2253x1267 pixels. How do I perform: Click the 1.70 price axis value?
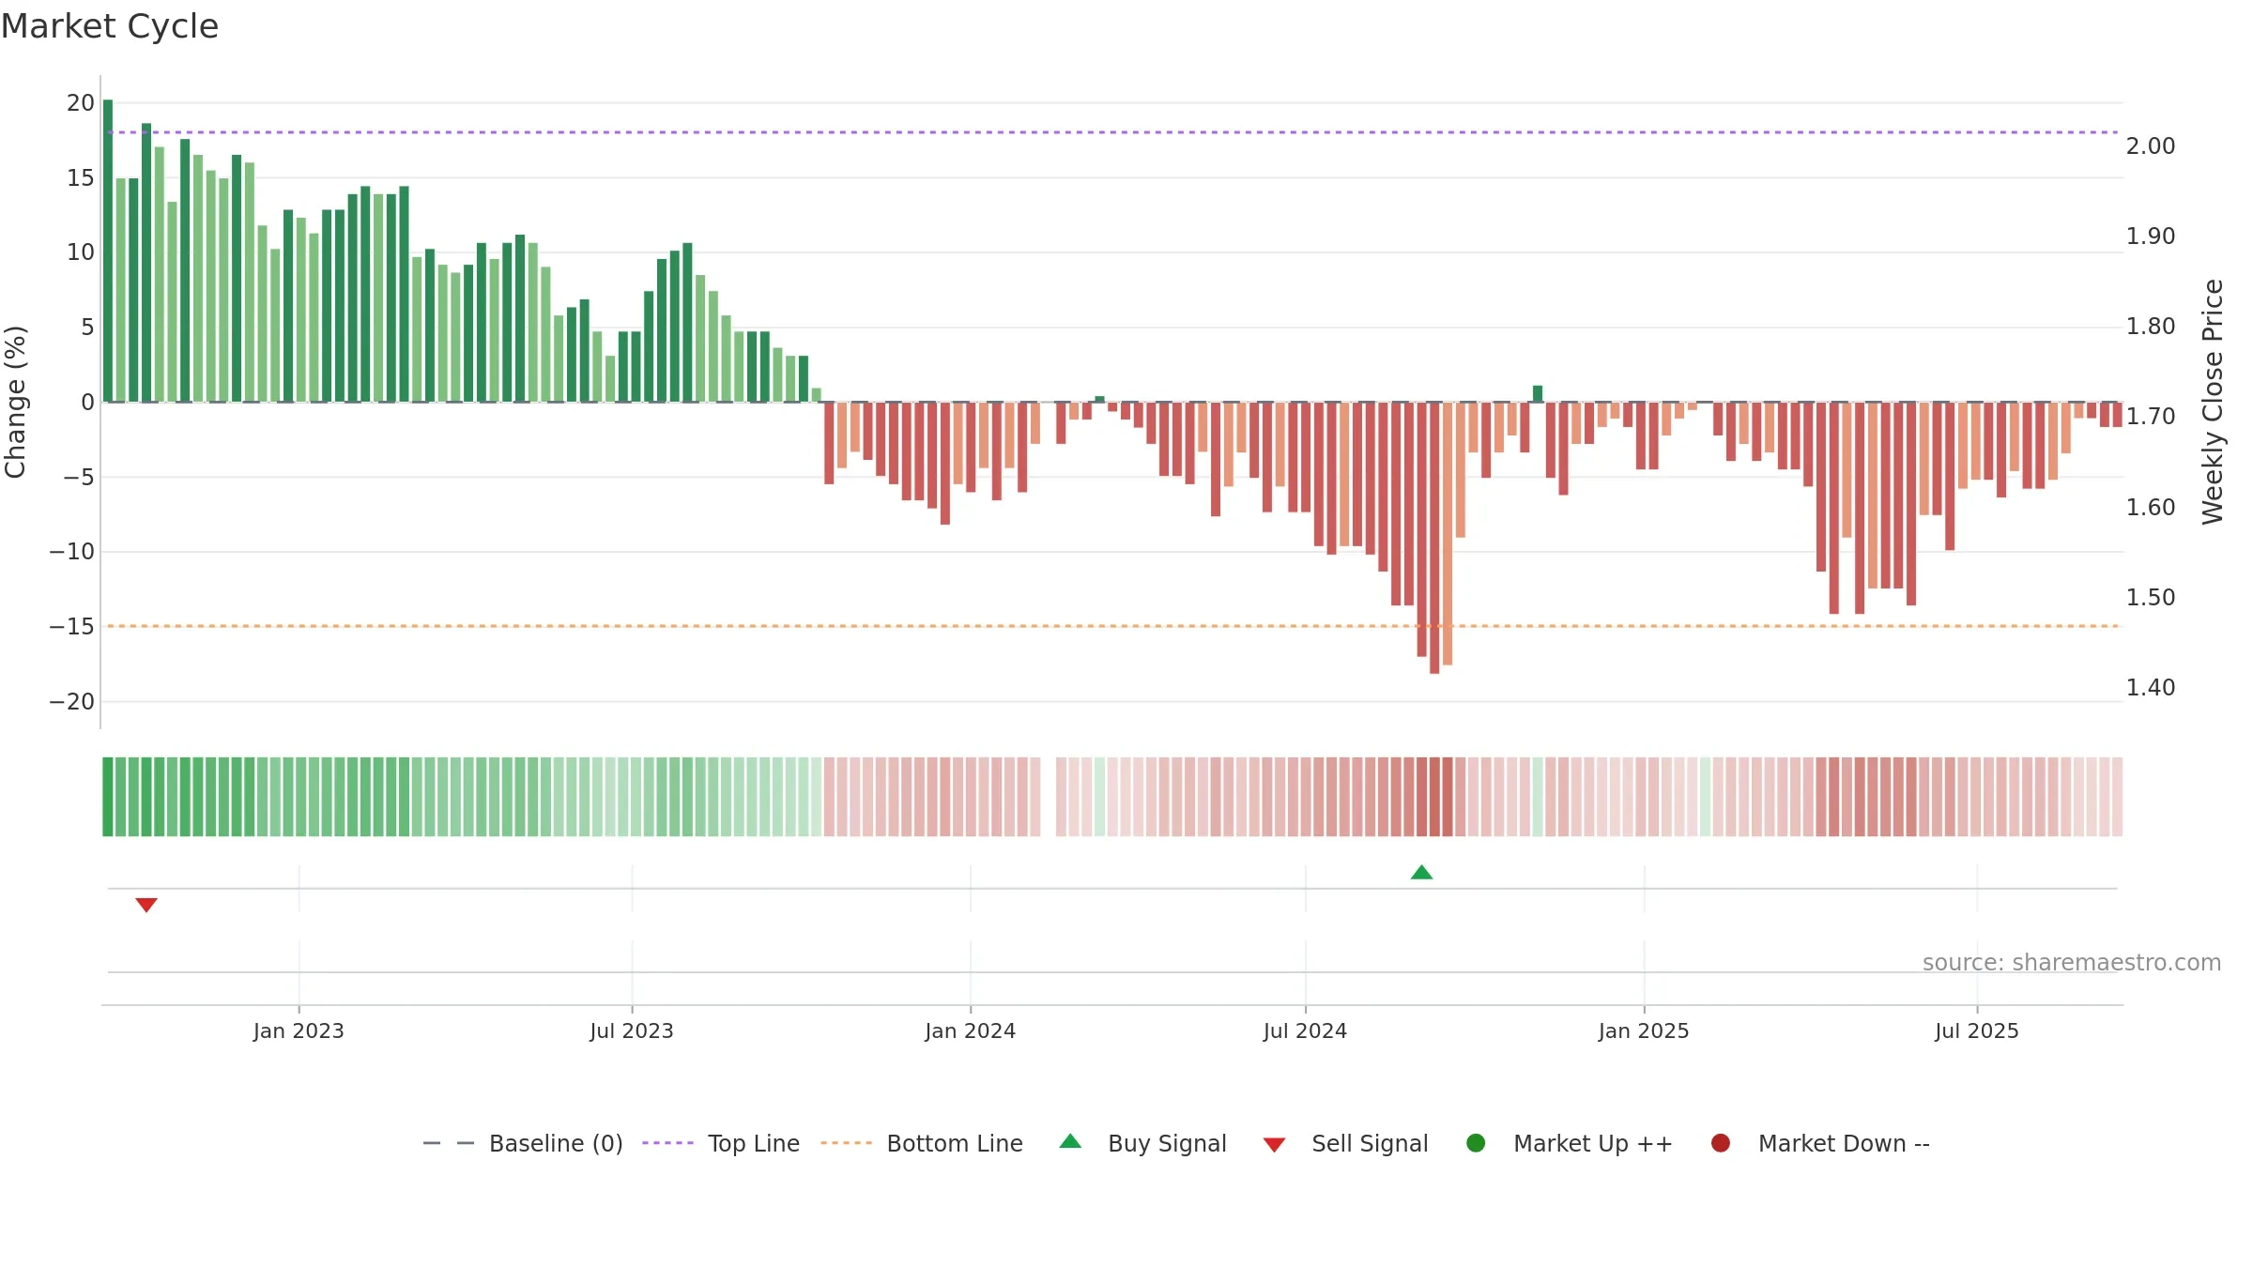(x=2151, y=417)
